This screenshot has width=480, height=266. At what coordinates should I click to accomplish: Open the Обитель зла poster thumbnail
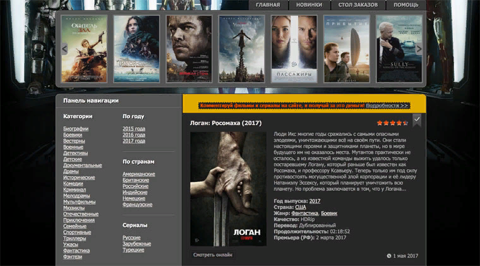pyautogui.click(x=84, y=49)
